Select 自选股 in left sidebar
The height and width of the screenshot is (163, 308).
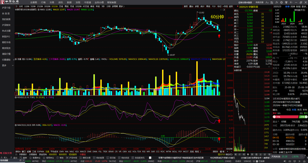pyautogui.click(x=6, y=14)
